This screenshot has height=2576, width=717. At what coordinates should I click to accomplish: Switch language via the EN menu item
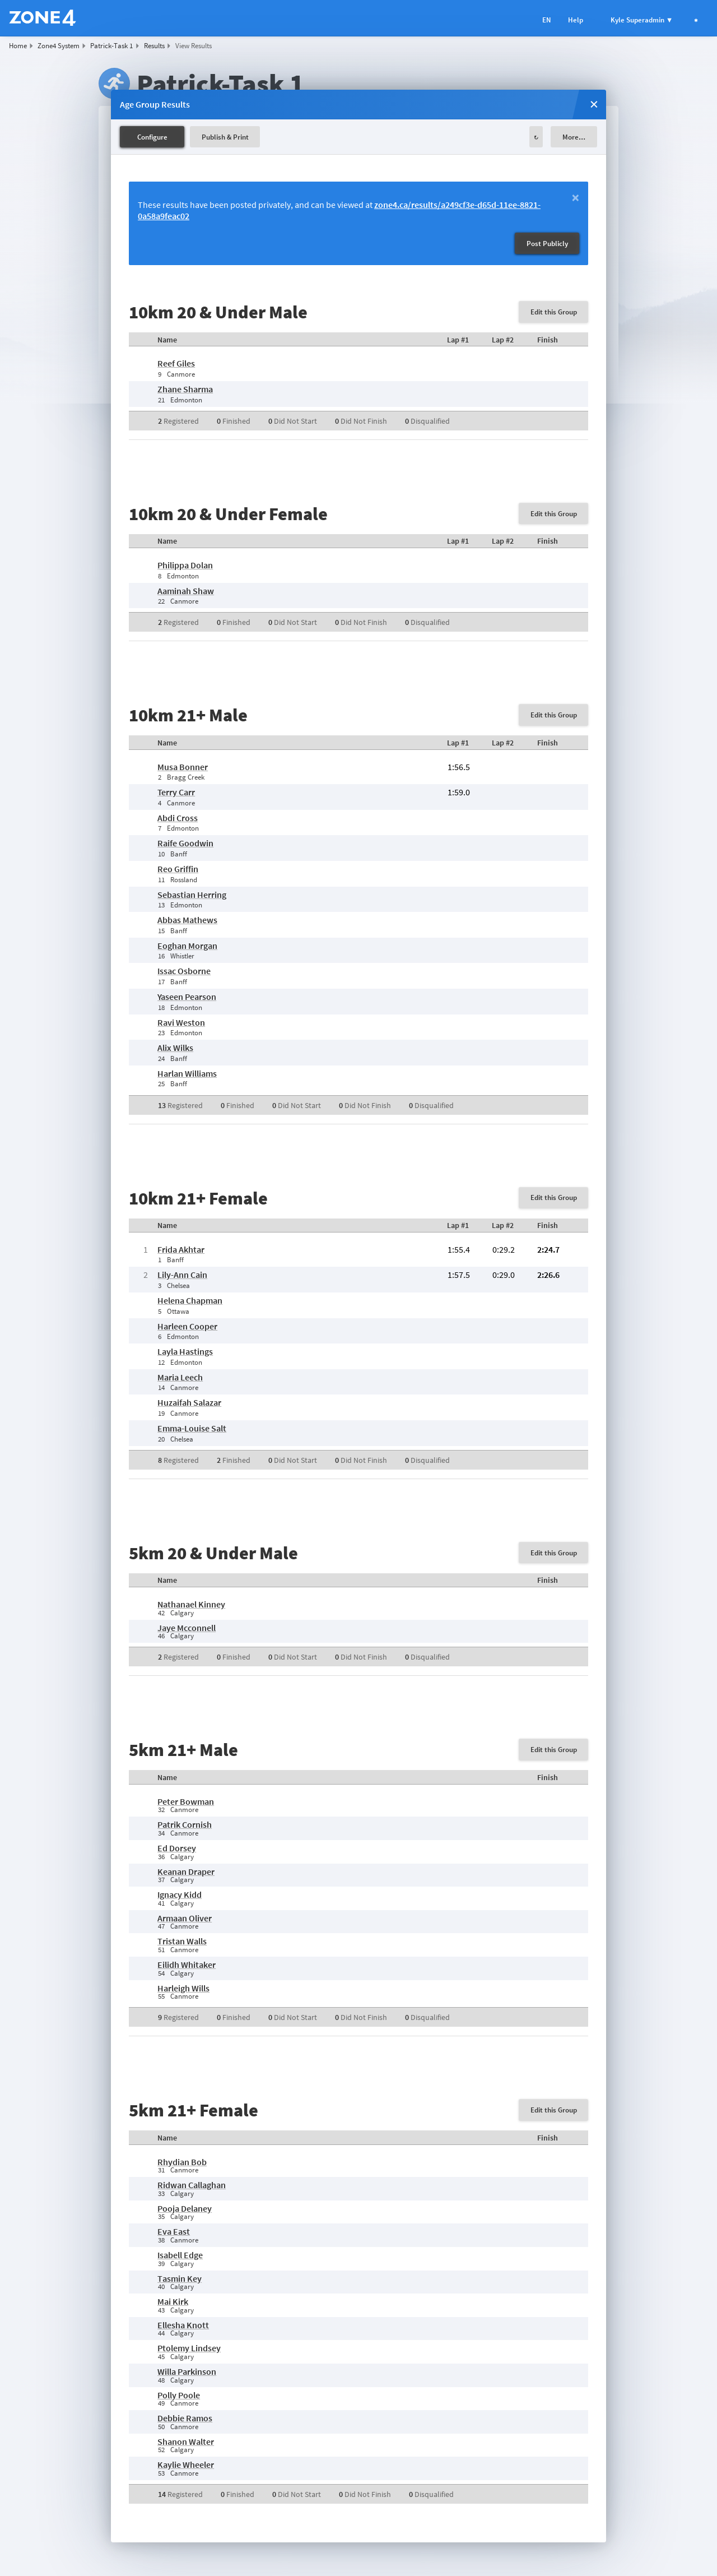click(546, 20)
